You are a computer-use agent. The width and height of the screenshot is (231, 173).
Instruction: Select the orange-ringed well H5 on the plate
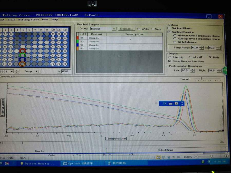point(22,64)
